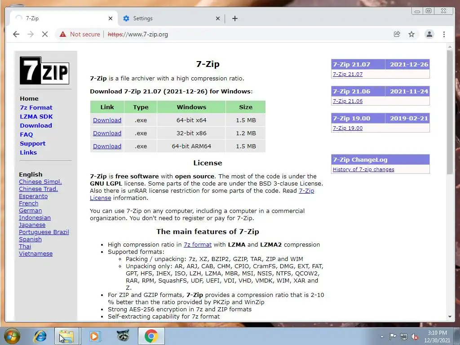Click the 7-Zip ChangeLog header
This screenshot has height=345, width=460.
point(380,159)
